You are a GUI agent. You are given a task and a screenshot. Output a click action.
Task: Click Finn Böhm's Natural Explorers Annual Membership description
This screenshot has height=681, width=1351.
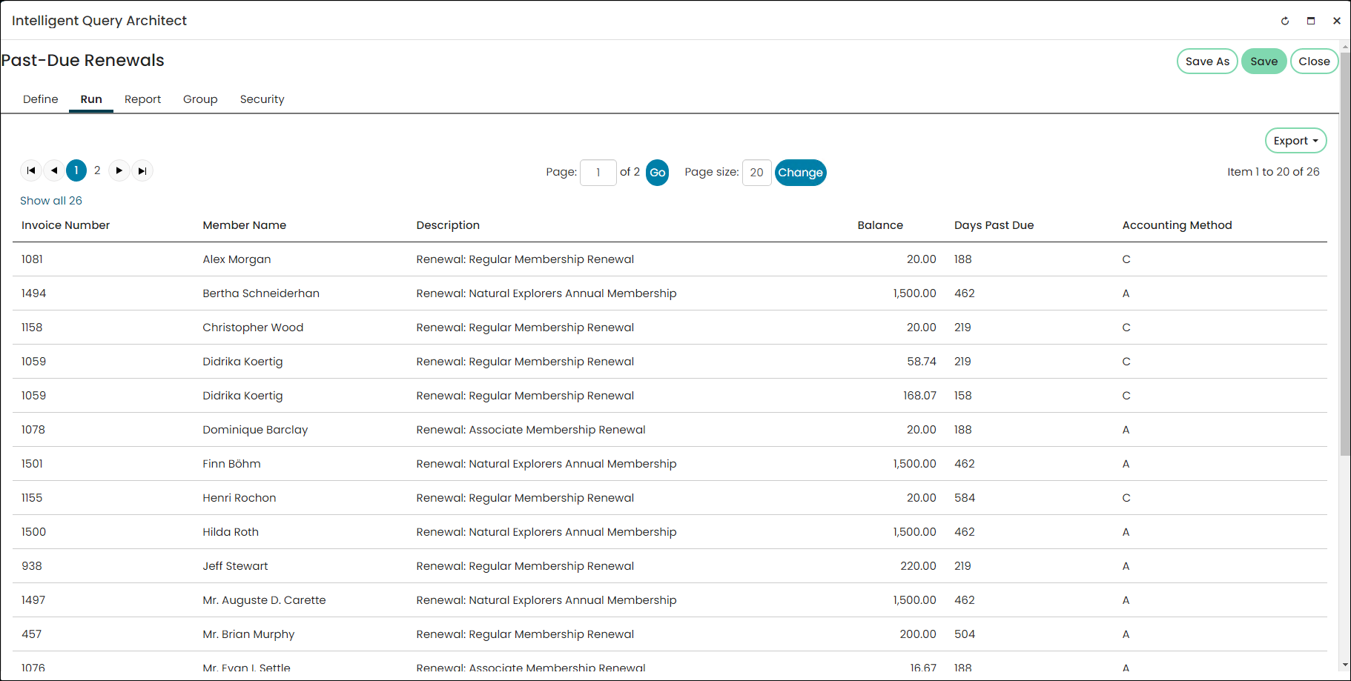click(546, 464)
